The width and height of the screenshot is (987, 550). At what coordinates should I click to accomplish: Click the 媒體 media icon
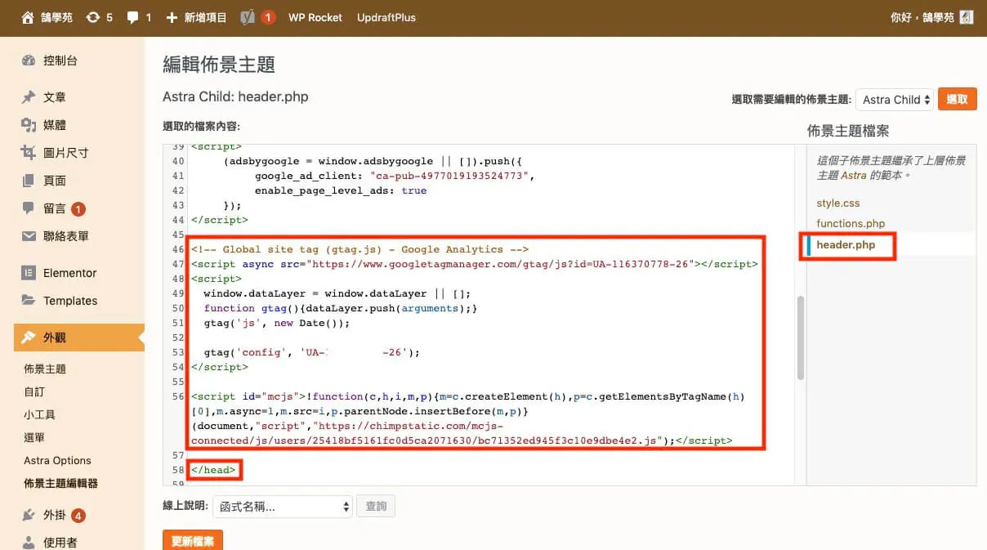pos(29,125)
